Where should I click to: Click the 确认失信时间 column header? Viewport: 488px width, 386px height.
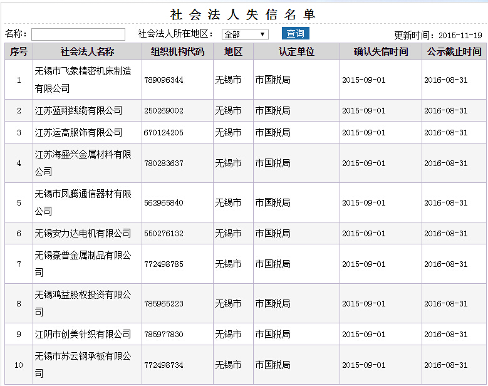(x=381, y=51)
